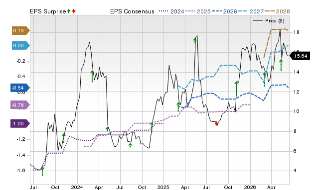319x190 pixels.
Task: Click the 2024 label on the time axis
Action: tap(77, 187)
